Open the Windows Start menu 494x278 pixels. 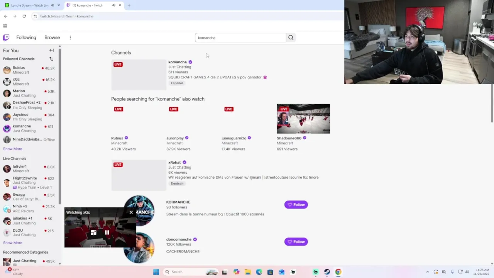tap(156, 272)
